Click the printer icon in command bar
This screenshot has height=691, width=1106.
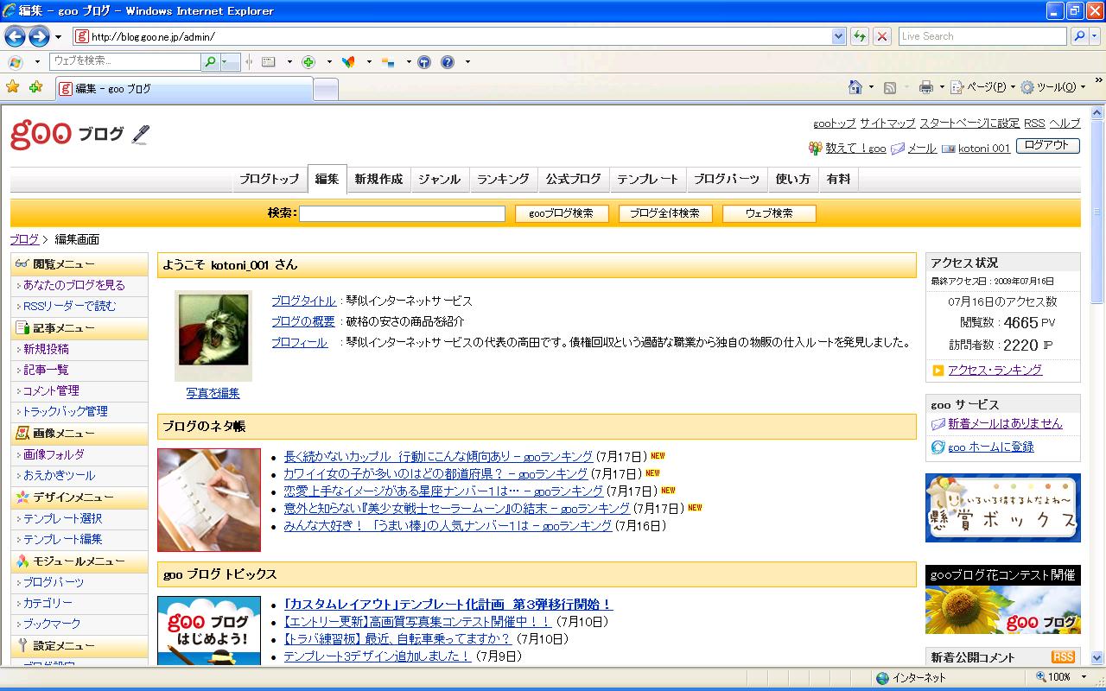(x=926, y=87)
